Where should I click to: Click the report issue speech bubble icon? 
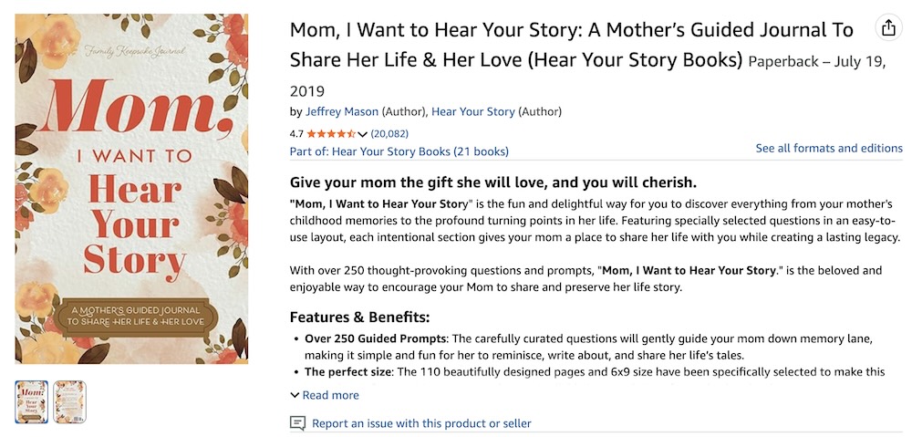click(x=297, y=423)
